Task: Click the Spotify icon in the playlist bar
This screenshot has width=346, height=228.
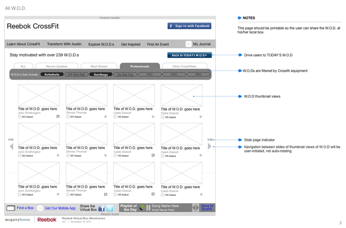Action: coord(142,207)
